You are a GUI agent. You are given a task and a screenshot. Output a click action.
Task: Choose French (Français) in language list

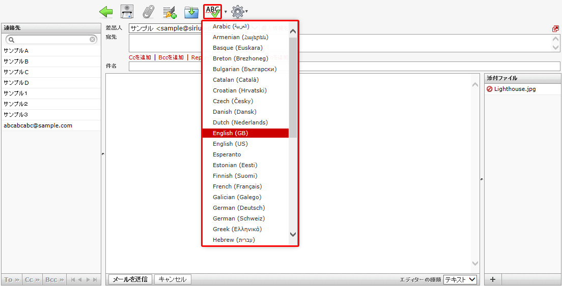point(237,186)
